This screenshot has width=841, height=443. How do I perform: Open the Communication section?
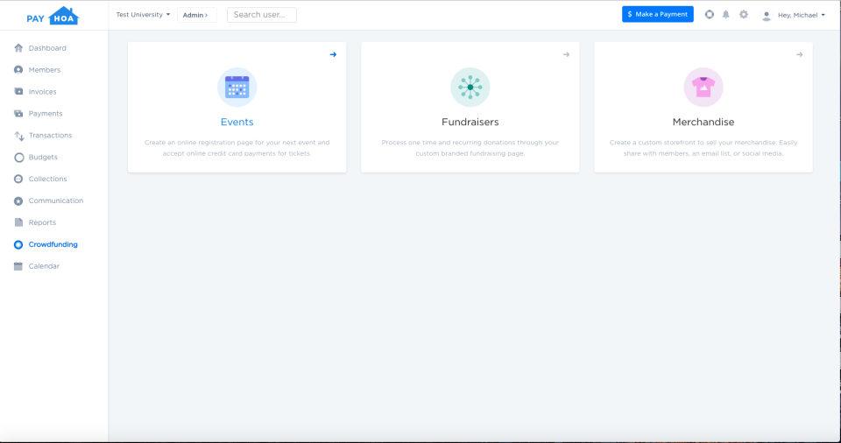pos(56,200)
